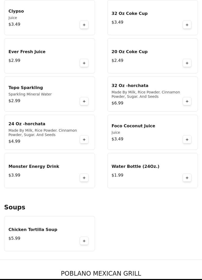Viewport: 202px width, 280px height.
Task: Add Clypso juice to the order
Action: point(84,25)
